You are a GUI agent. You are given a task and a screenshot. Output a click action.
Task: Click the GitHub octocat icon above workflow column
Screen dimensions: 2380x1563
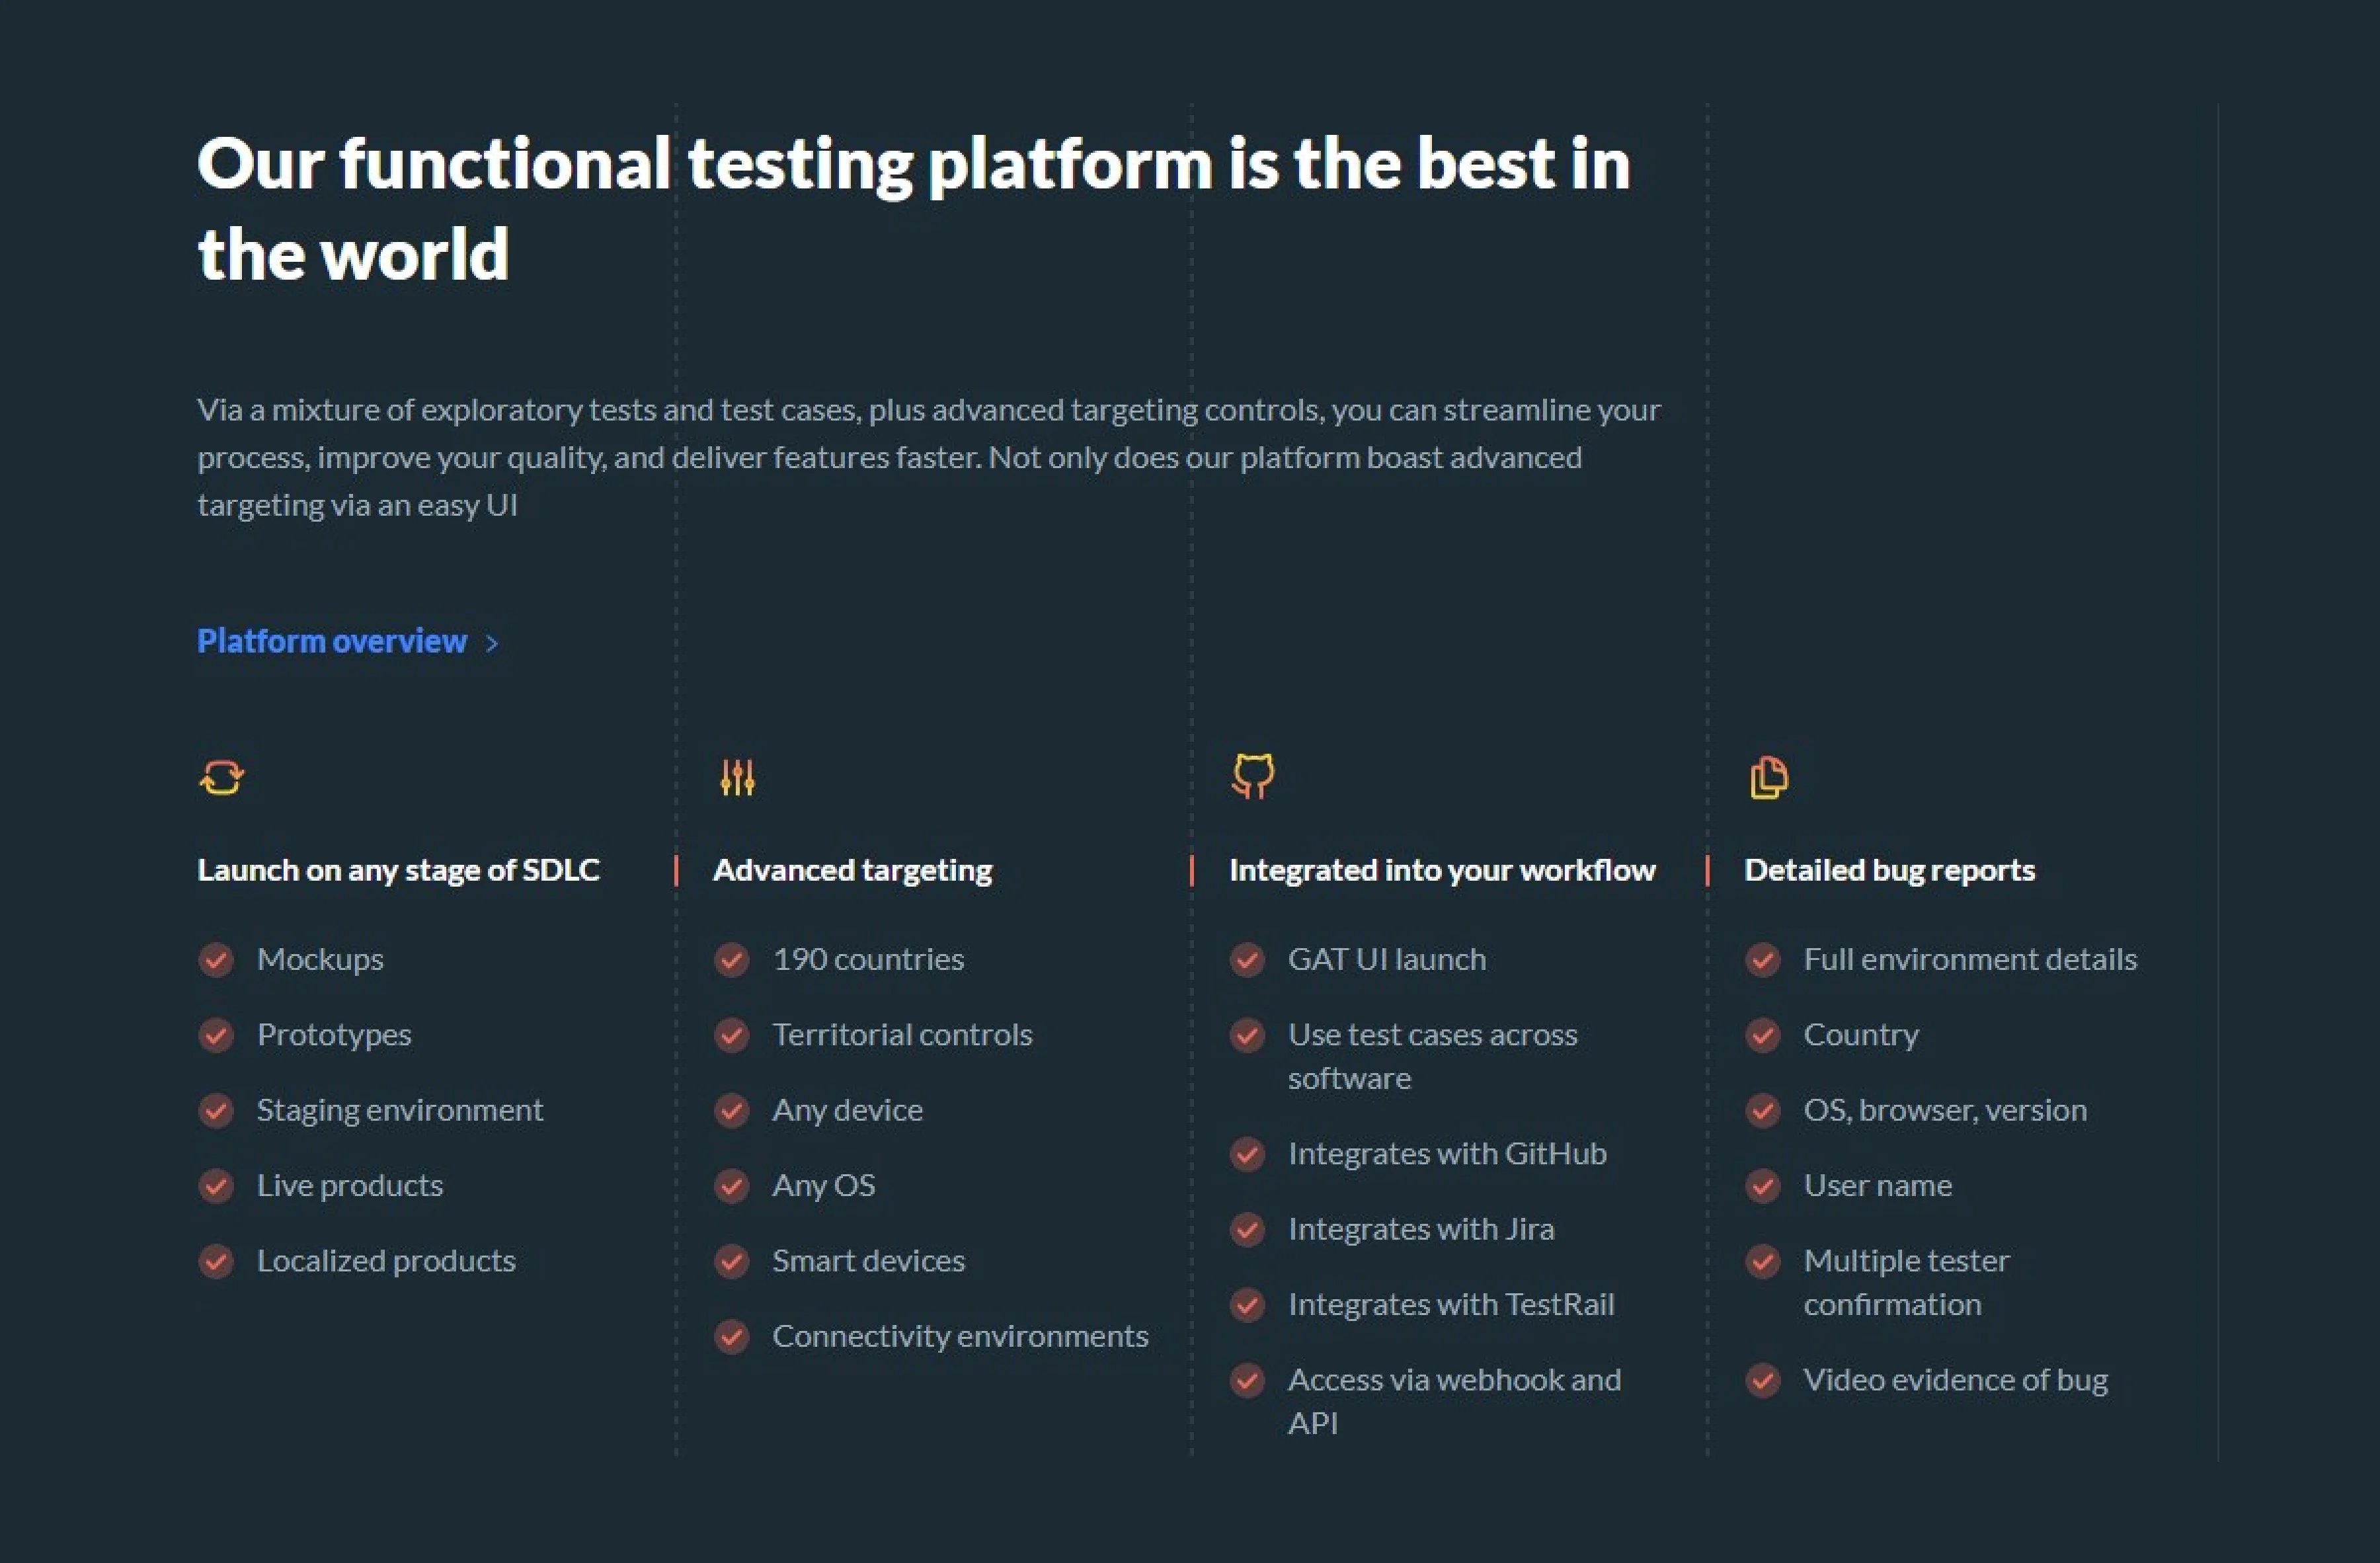tap(1253, 776)
